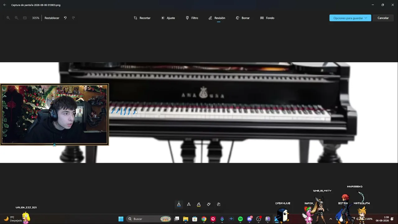Viewport: 398px width, 224px height.
Task: Select the eraser tool
Action: [x=209, y=204]
